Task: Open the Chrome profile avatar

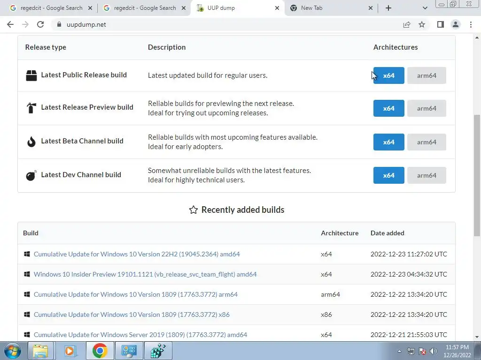Action: (456, 24)
